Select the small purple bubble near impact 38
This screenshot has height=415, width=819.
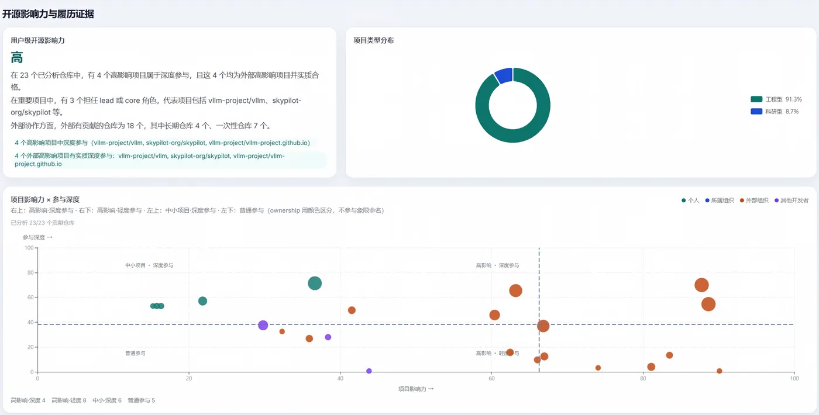pyautogui.click(x=328, y=337)
